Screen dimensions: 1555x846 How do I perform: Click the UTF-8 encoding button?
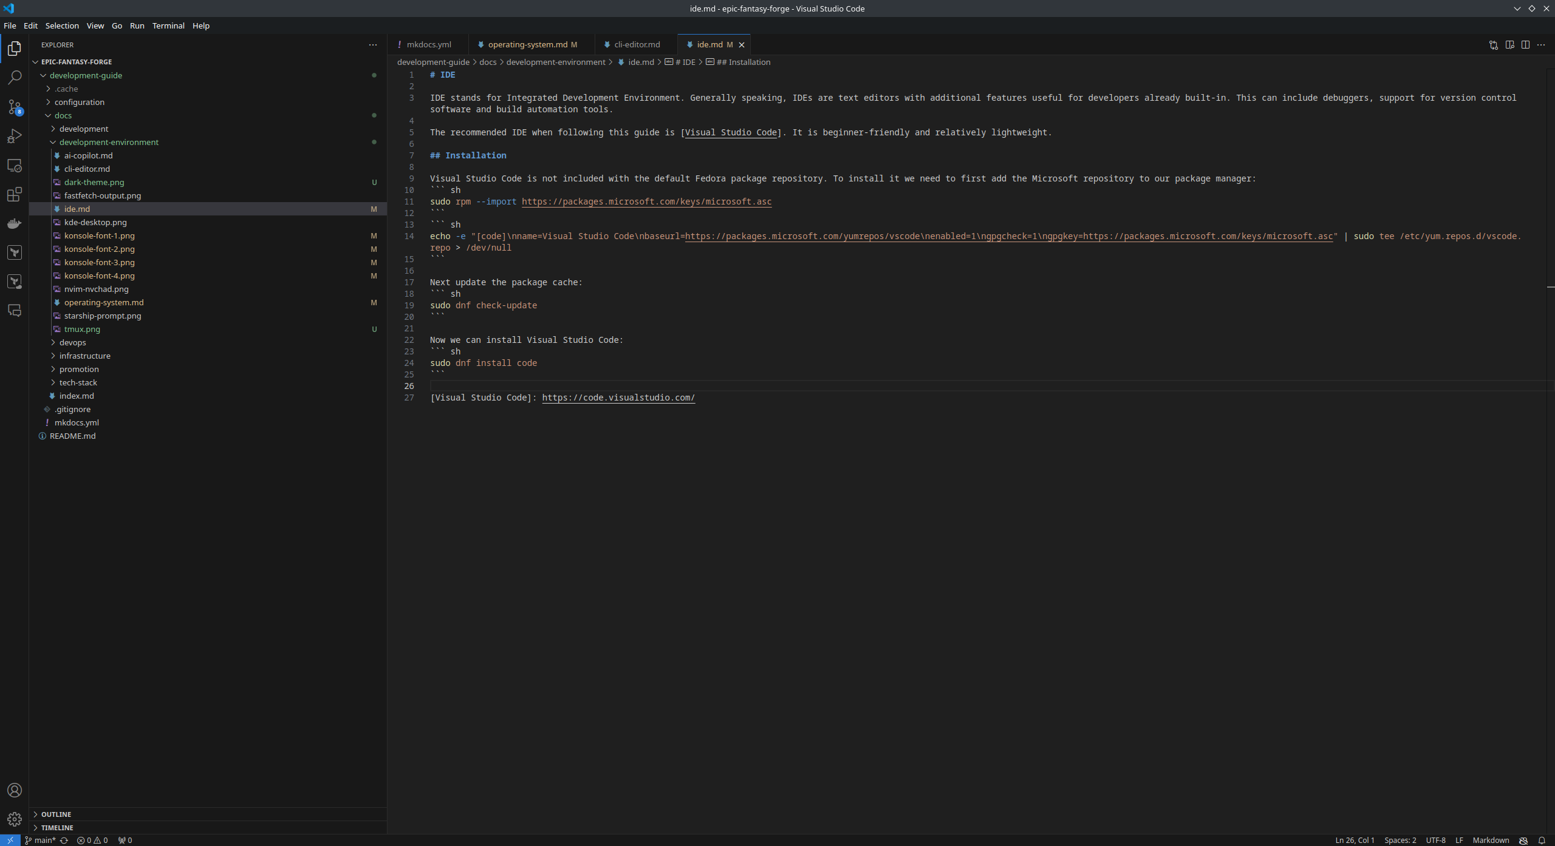coord(1435,841)
